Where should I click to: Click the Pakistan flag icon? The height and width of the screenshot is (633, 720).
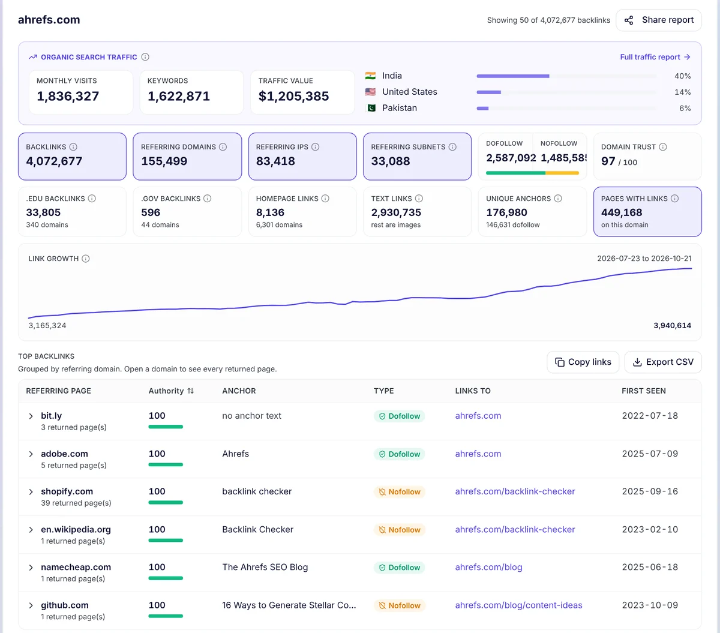pyautogui.click(x=370, y=108)
